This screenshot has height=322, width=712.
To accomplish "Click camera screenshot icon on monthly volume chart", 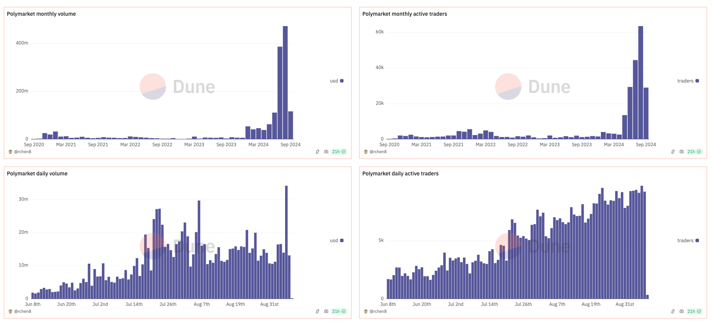I will 326,152.
